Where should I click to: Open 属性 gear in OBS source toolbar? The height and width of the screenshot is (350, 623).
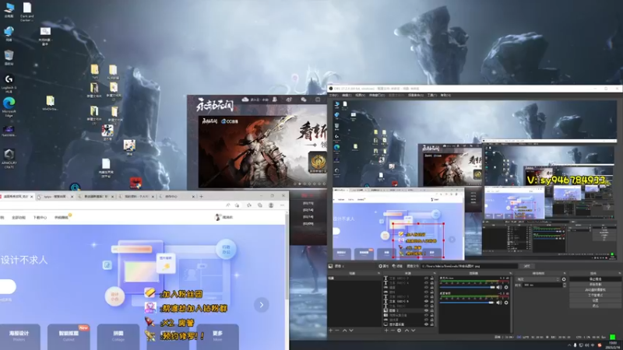click(383, 266)
